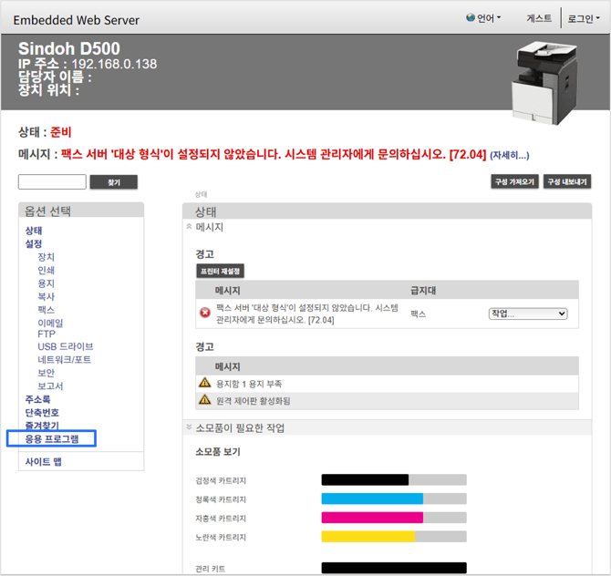Click the Sindoh D500 printer image

[x=544, y=83]
